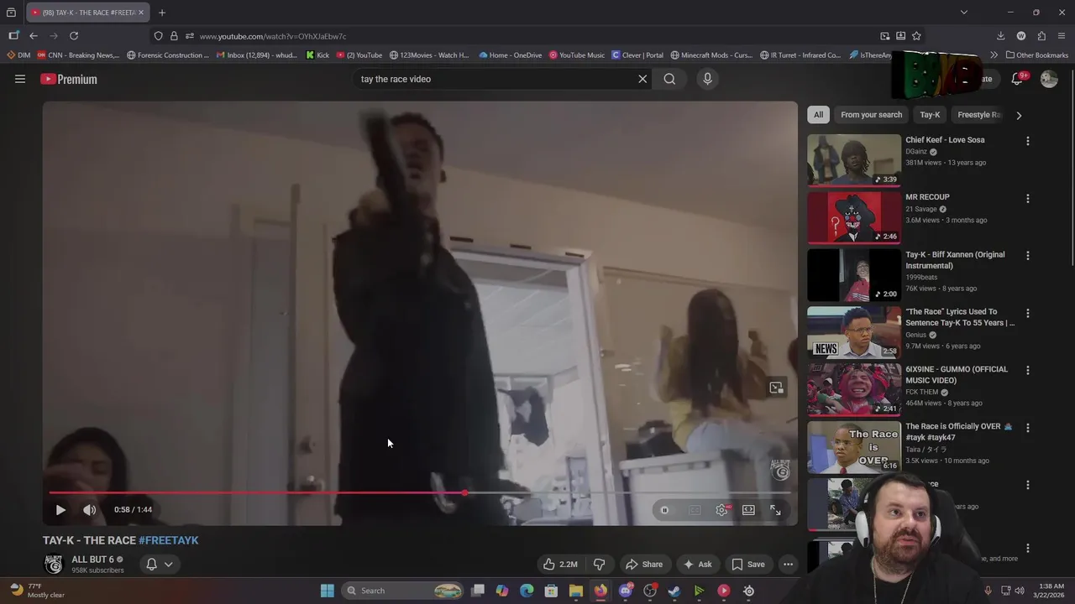Image resolution: width=1075 pixels, height=604 pixels.
Task: Ask about this video
Action: (697, 565)
